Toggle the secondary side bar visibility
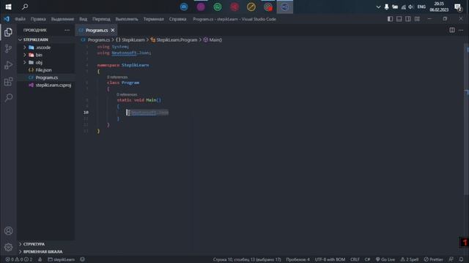 pos(408,19)
